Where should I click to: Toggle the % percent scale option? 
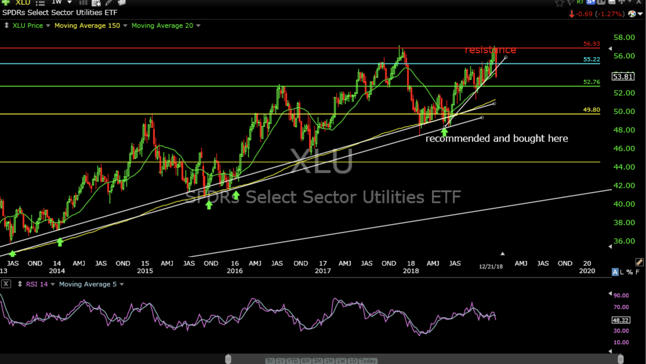point(629,272)
